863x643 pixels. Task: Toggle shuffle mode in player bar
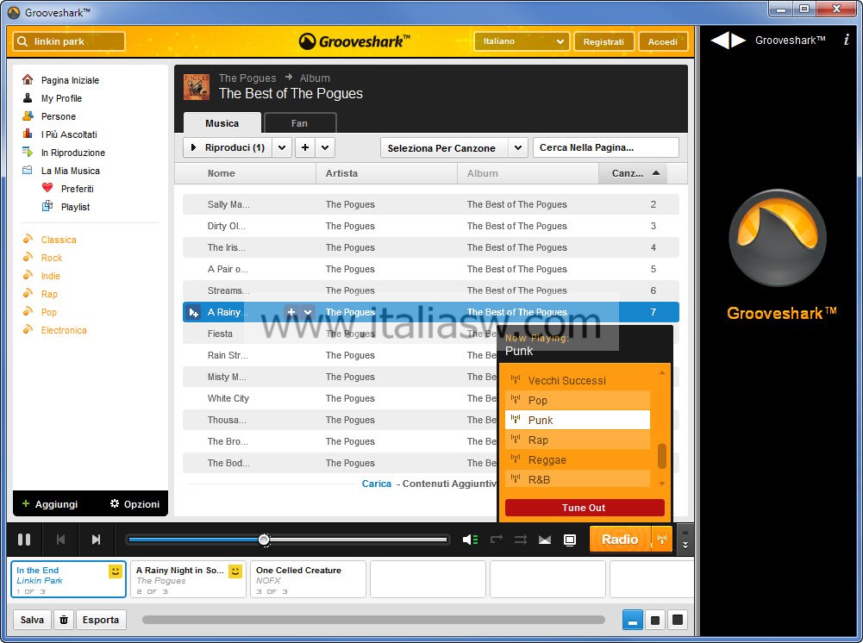(521, 540)
